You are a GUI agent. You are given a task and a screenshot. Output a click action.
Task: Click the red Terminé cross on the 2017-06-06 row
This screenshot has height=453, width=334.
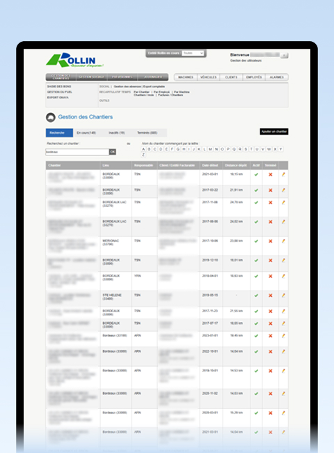tap(270, 222)
